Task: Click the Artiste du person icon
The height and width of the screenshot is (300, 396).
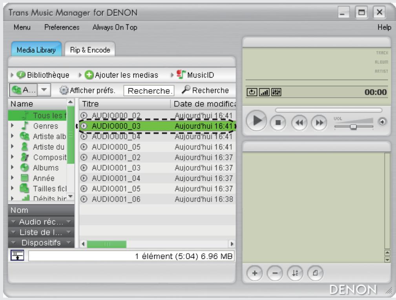Action: tap(24, 147)
